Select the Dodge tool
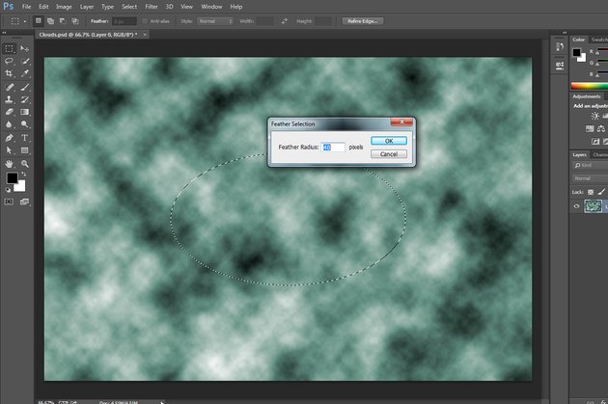This screenshot has height=404, width=608. (25, 124)
